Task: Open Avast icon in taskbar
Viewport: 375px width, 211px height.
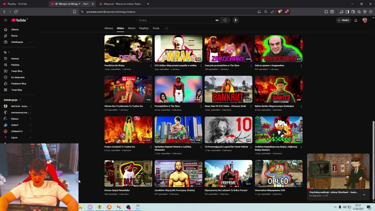Action: [109, 207]
